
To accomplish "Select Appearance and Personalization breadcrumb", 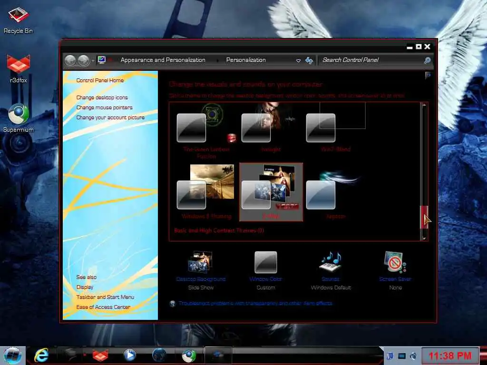I will click(x=163, y=60).
